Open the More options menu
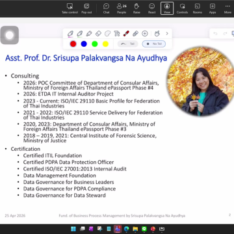The image size is (234, 234). (x=227, y=8)
